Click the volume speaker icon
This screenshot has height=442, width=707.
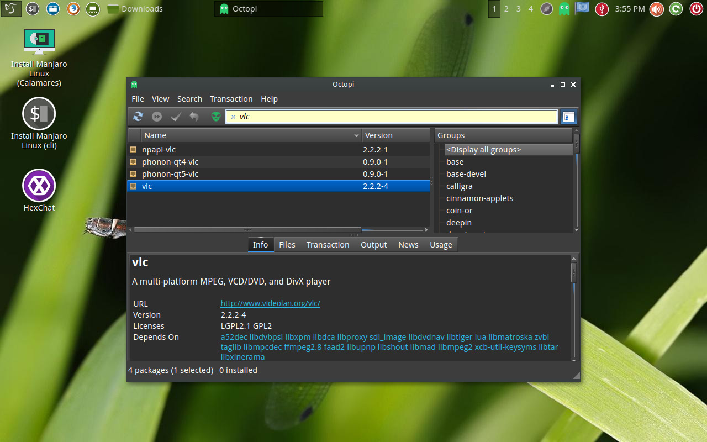[656, 9]
